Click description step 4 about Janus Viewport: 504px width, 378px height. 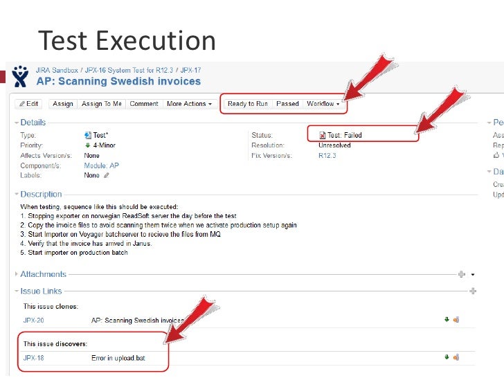coord(86,244)
